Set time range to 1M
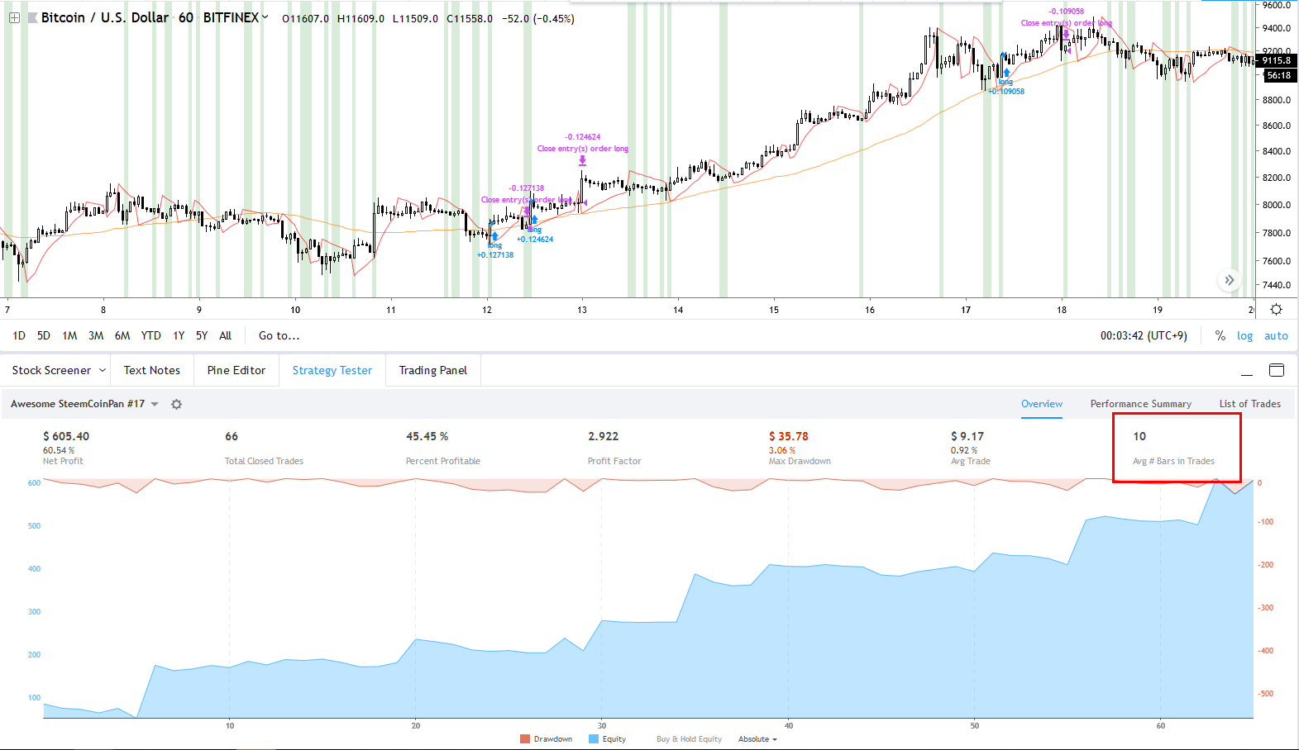Image resolution: width=1299 pixels, height=750 pixels. click(x=69, y=335)
